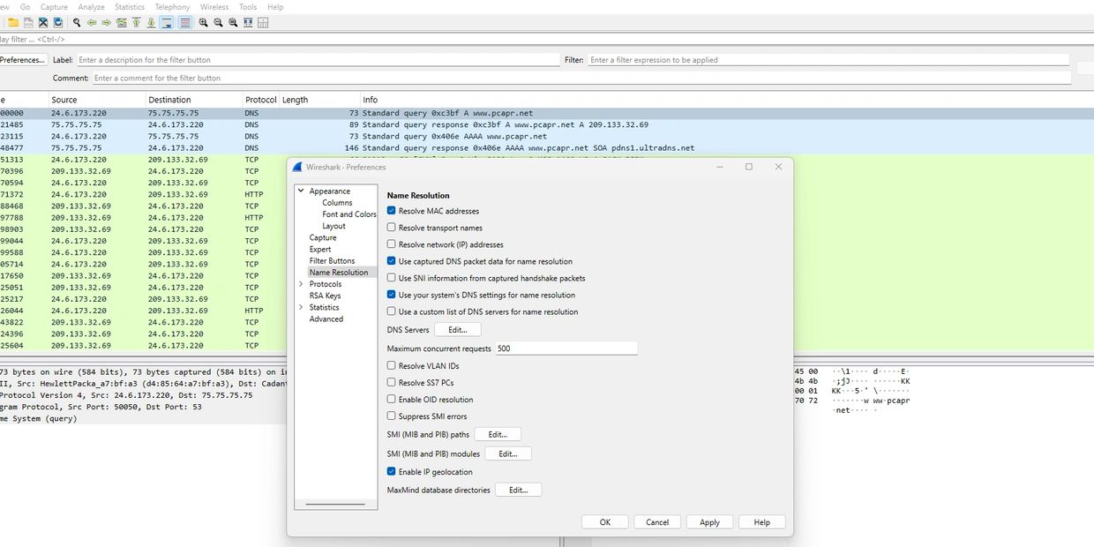Image resolution: width=1094 pixels, height=547 pixels.
Task: Click Edit next to DNS Servers
Action: (x=457, y=330)
